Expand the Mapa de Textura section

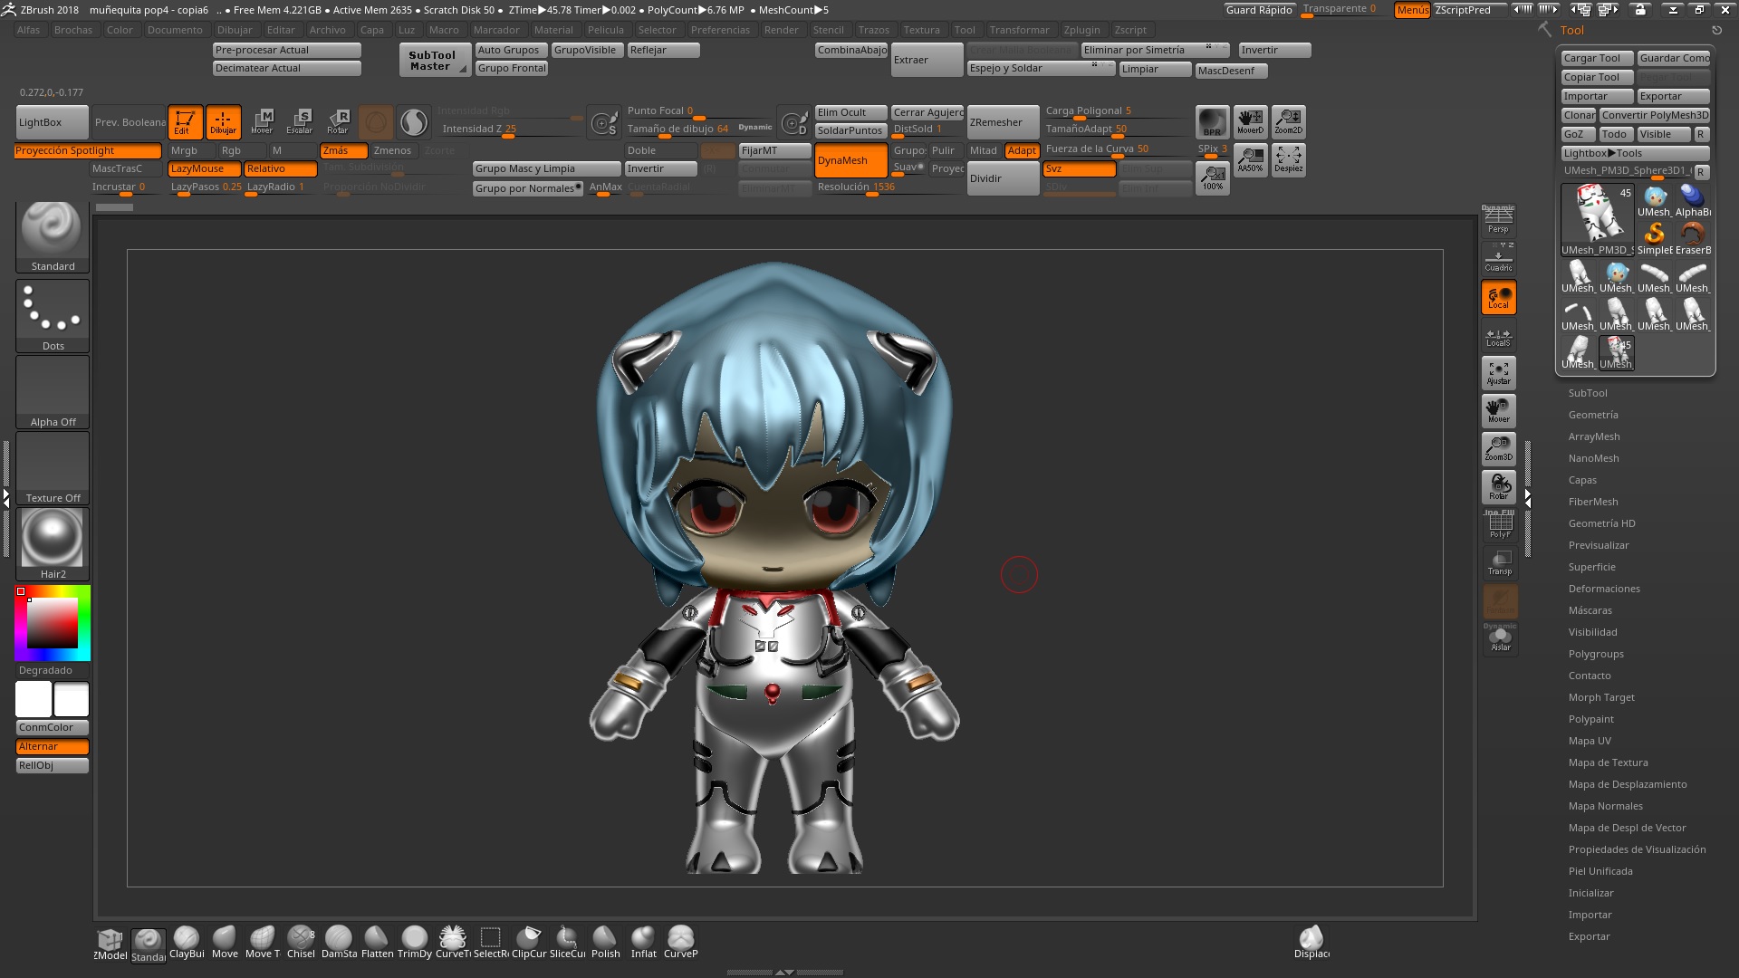tap(1608, 762)
